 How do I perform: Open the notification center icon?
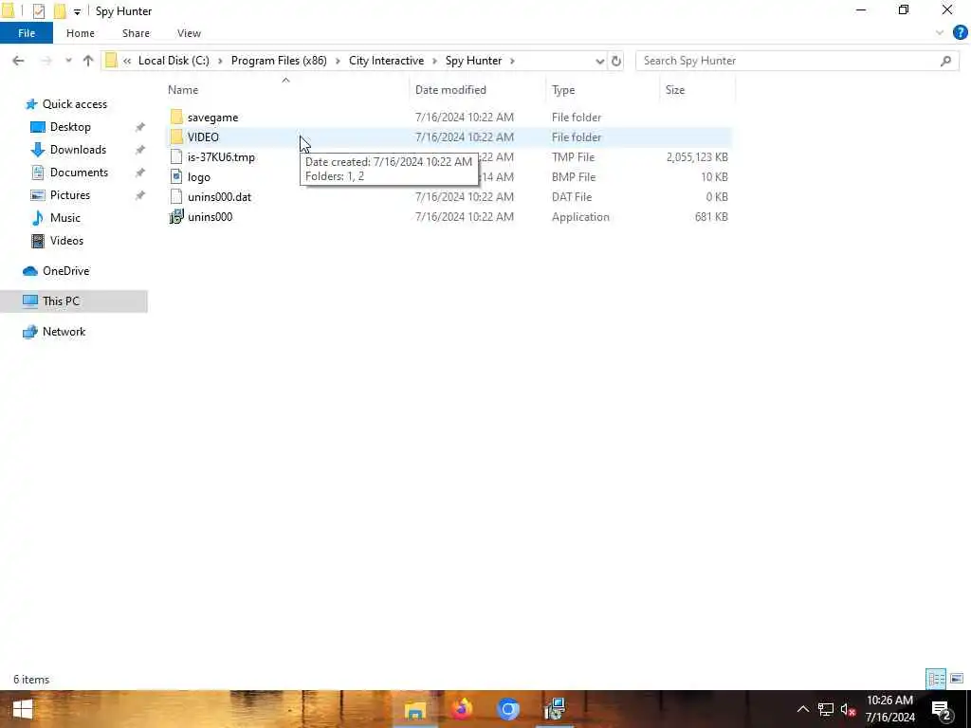[942, 710]
